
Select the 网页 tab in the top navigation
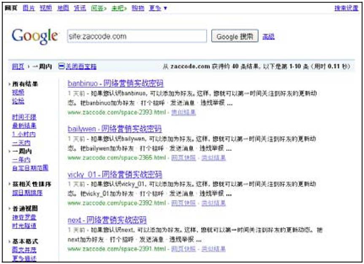click(x=11, y=8)
